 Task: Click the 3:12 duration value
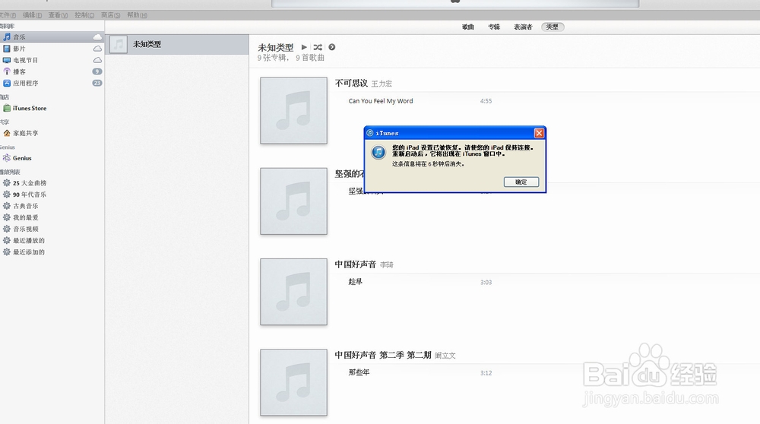pyautogui.click(x=486, y=372)
